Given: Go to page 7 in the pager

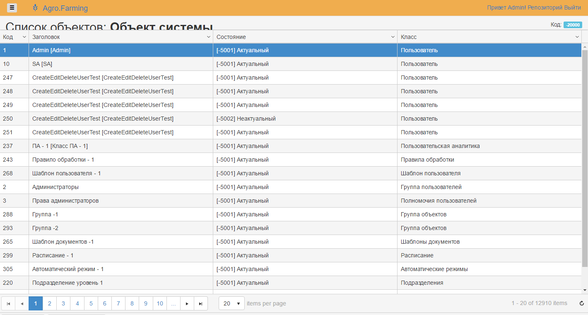Looking at the screenshot, I should point(118,303).
